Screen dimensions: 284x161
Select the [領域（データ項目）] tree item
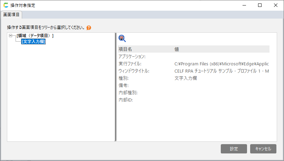[x=35, y=35]
